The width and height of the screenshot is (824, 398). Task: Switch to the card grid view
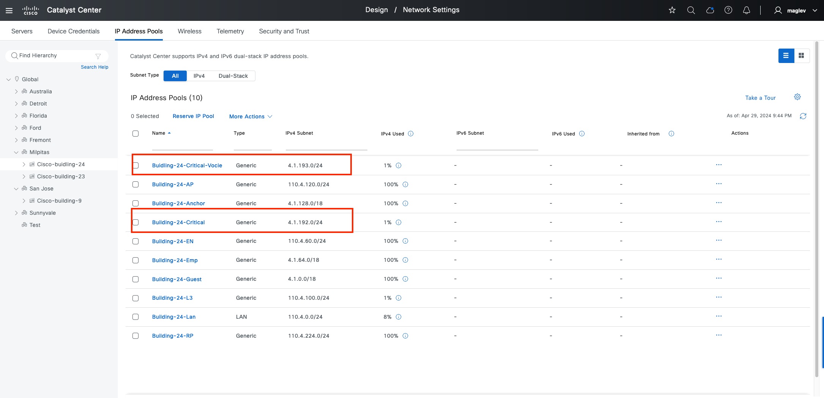point(801,56)
